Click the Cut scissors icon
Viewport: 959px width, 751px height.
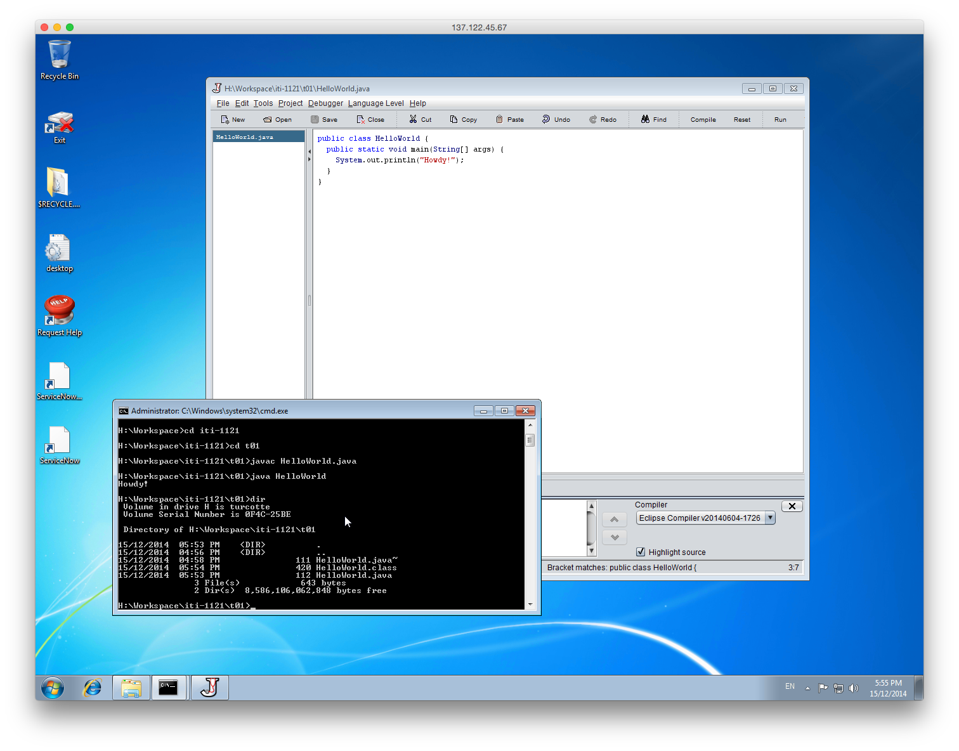point(414,119)
